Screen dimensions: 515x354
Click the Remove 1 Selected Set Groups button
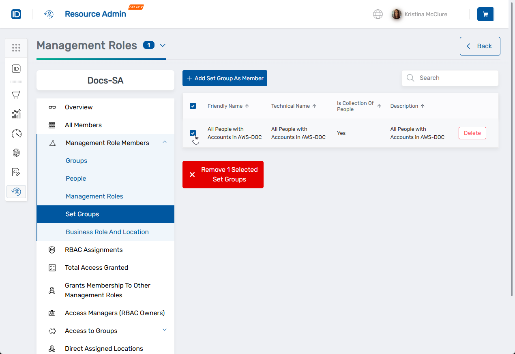point(223,175)
